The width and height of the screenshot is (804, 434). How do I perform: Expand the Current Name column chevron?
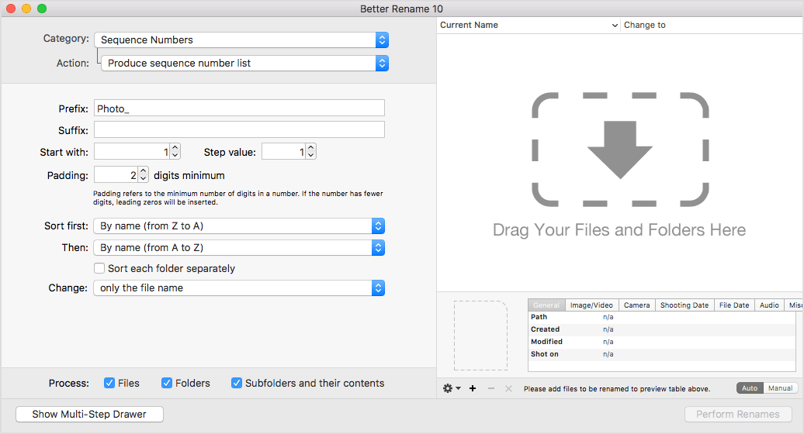[615, 25]
